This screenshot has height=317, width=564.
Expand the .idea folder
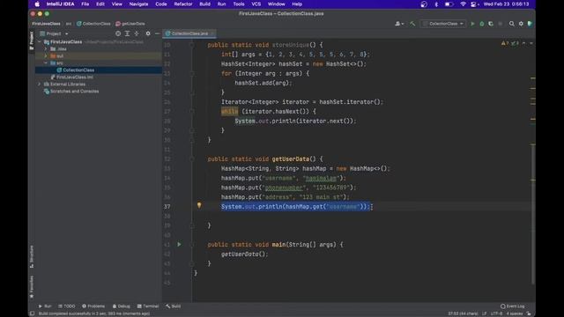[x=46, y=49]
